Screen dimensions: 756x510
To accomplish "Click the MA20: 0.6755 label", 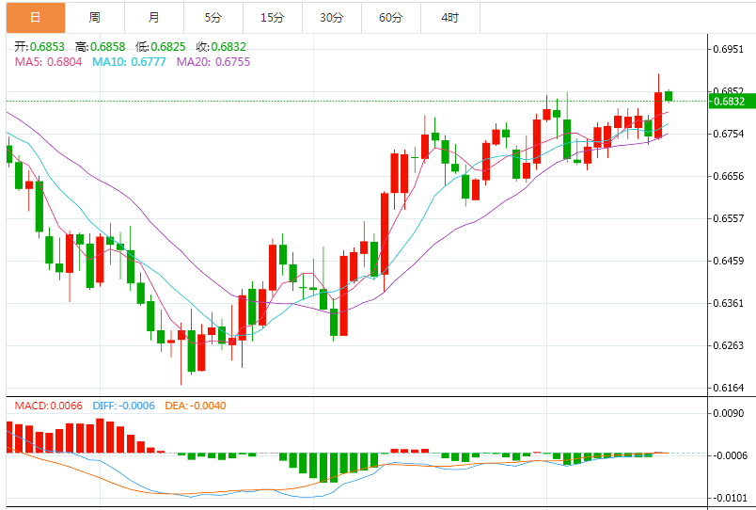I will 213,62.
